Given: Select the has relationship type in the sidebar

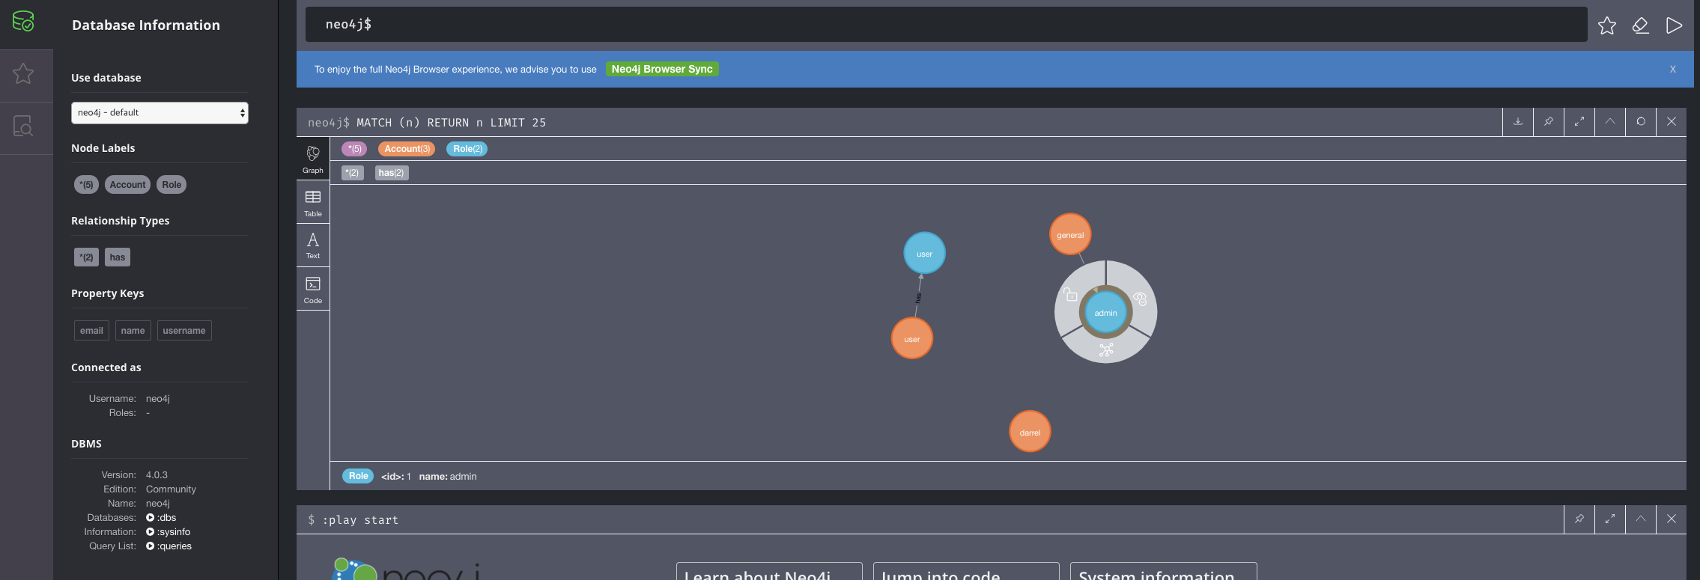Looking at the screenshot, I should (x=118, y=257).
